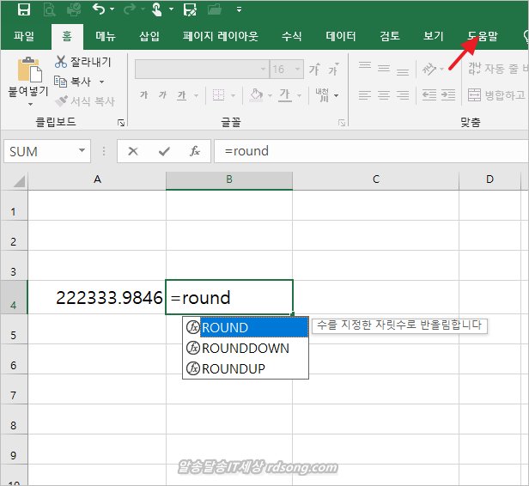
Task: Select cell A4 containing 222333.9846
Action: tap(97, 298)
